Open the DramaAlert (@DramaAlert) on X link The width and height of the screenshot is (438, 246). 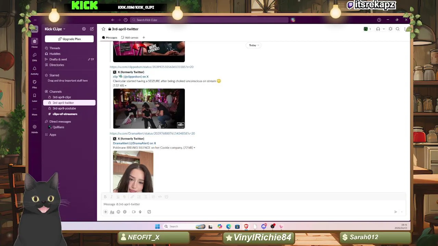pyautogui.click(x=134, y=143)
